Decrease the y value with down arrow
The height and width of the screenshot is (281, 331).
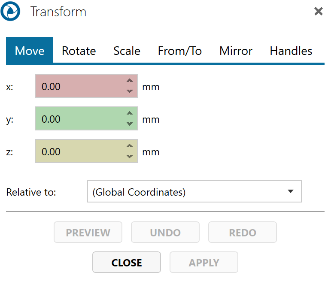click(130, 124)
